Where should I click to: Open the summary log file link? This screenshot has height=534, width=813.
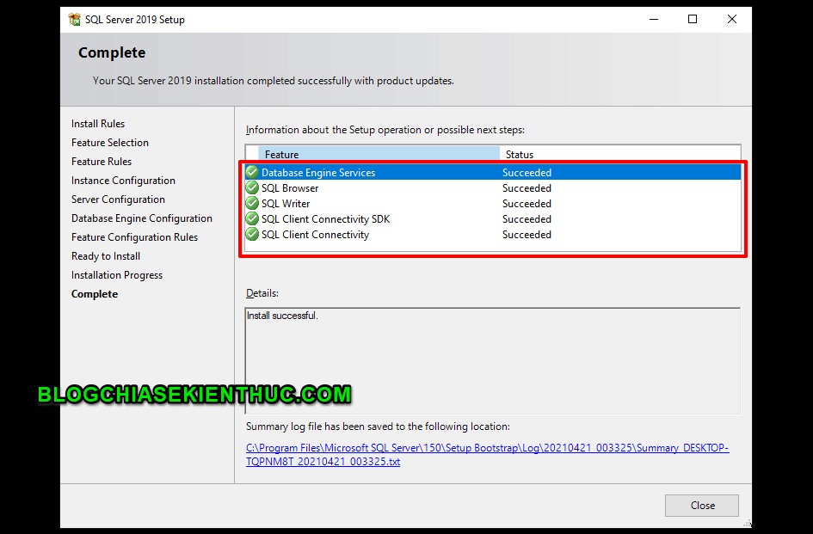pyautogui.click(x=488, y=455)
